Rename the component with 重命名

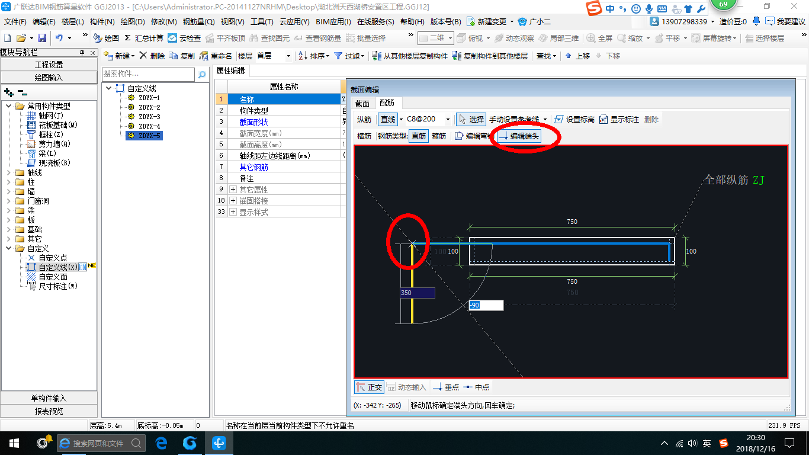click(216, 56)
